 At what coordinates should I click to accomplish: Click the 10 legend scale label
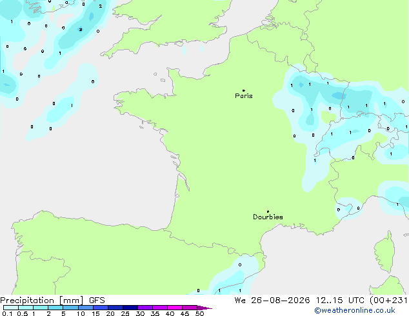[x=81, y=313]
